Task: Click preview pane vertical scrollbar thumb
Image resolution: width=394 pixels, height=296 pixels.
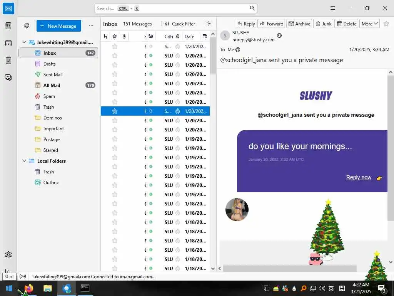Action: [x=391, y=148]
